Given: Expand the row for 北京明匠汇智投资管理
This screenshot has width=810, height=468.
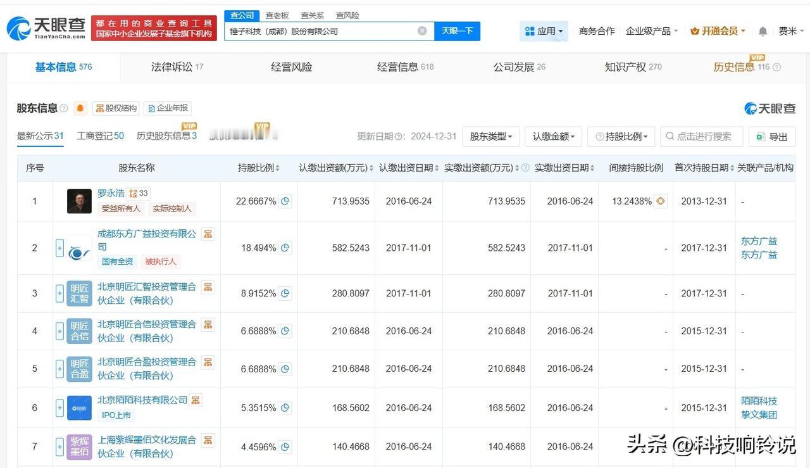Looking at the screenshot, I should coord(59,293).
